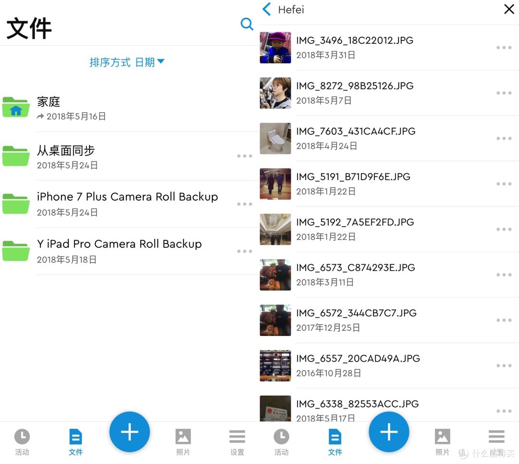Switch to 文件 tab in Hefei screen
This screenshot has width=519, height=464.
(x=335, y=442)
